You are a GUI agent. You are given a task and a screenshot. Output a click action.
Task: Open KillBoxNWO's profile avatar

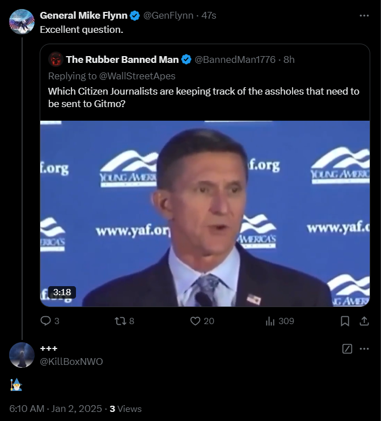(22, 355)
